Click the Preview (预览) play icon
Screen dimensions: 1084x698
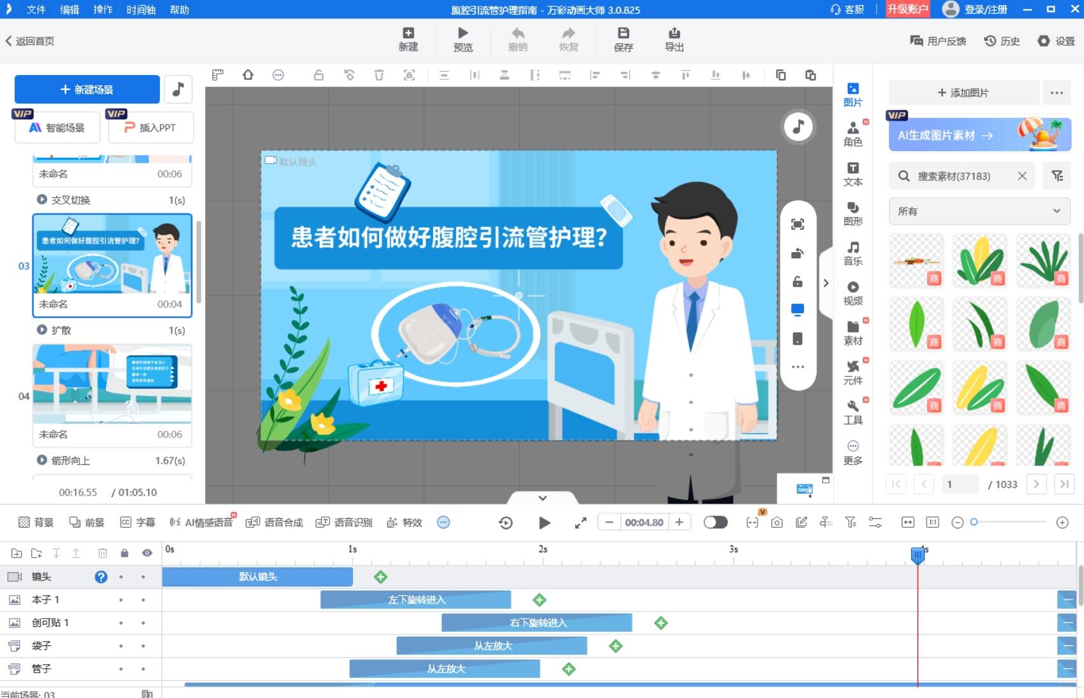[x=463, y=33]
